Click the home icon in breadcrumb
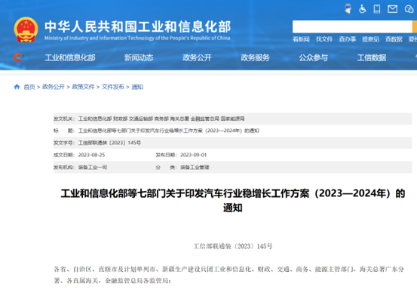The height and width of the screenshot is (296, 417). 17,87
